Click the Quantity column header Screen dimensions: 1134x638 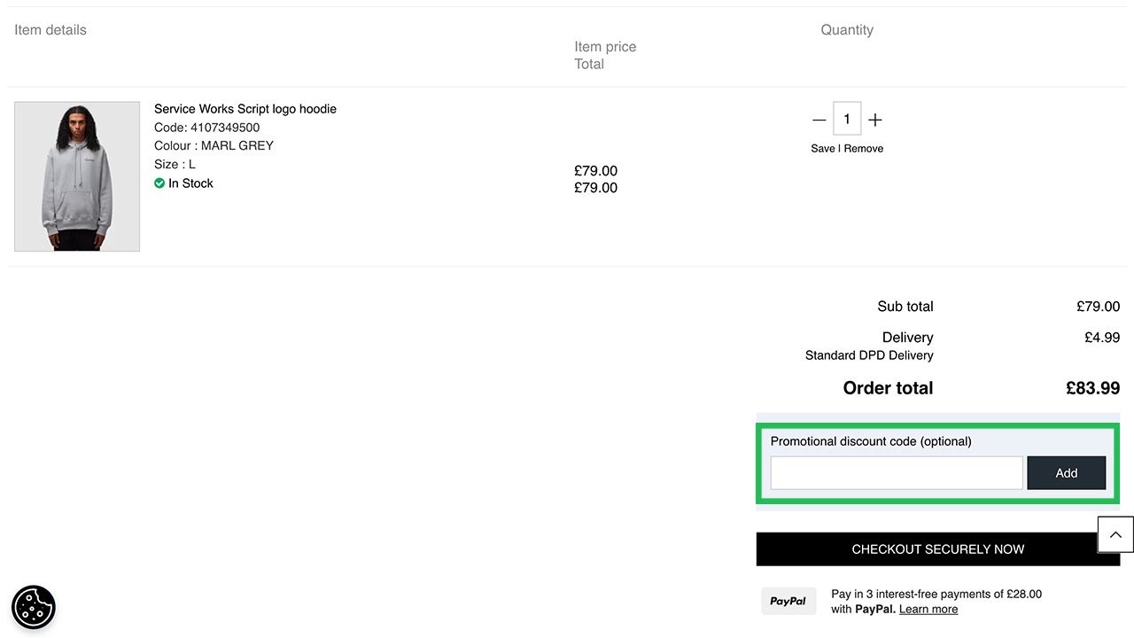[847, 30]
